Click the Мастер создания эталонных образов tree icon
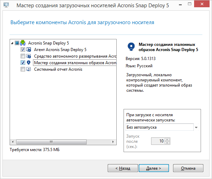Viewport: 212px width, 179px height. pos(29,63)
